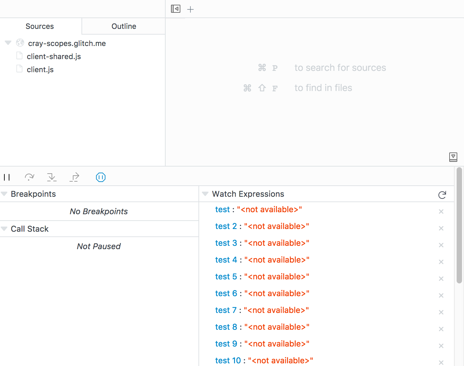Collapse the cray-scopes.glitch.me tree arrow
The height and width of the screenshot is (366, 464).
point(8,43)
